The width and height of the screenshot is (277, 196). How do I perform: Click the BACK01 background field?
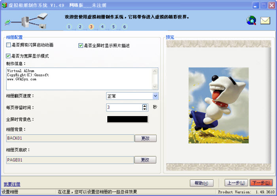(x=70, y=138)
